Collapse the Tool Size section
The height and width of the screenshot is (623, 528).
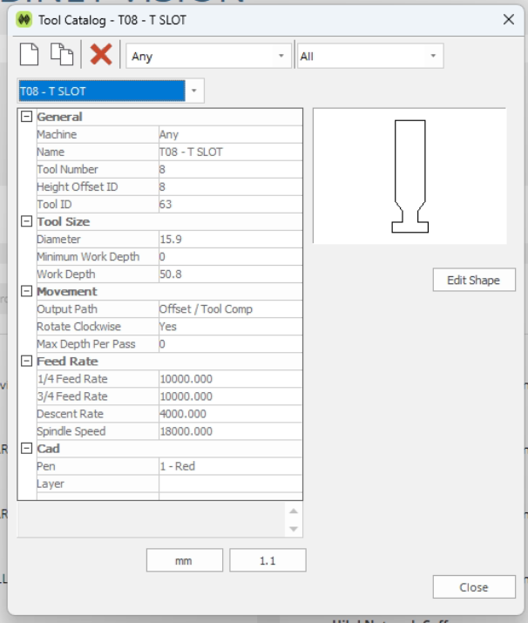[x=27, y=221]
